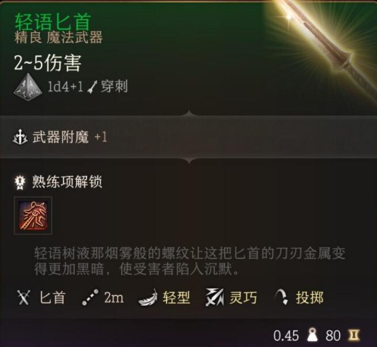Click the d4 dice damage icon
Viewport: 377px width, 347px height.
click(28, 87)
